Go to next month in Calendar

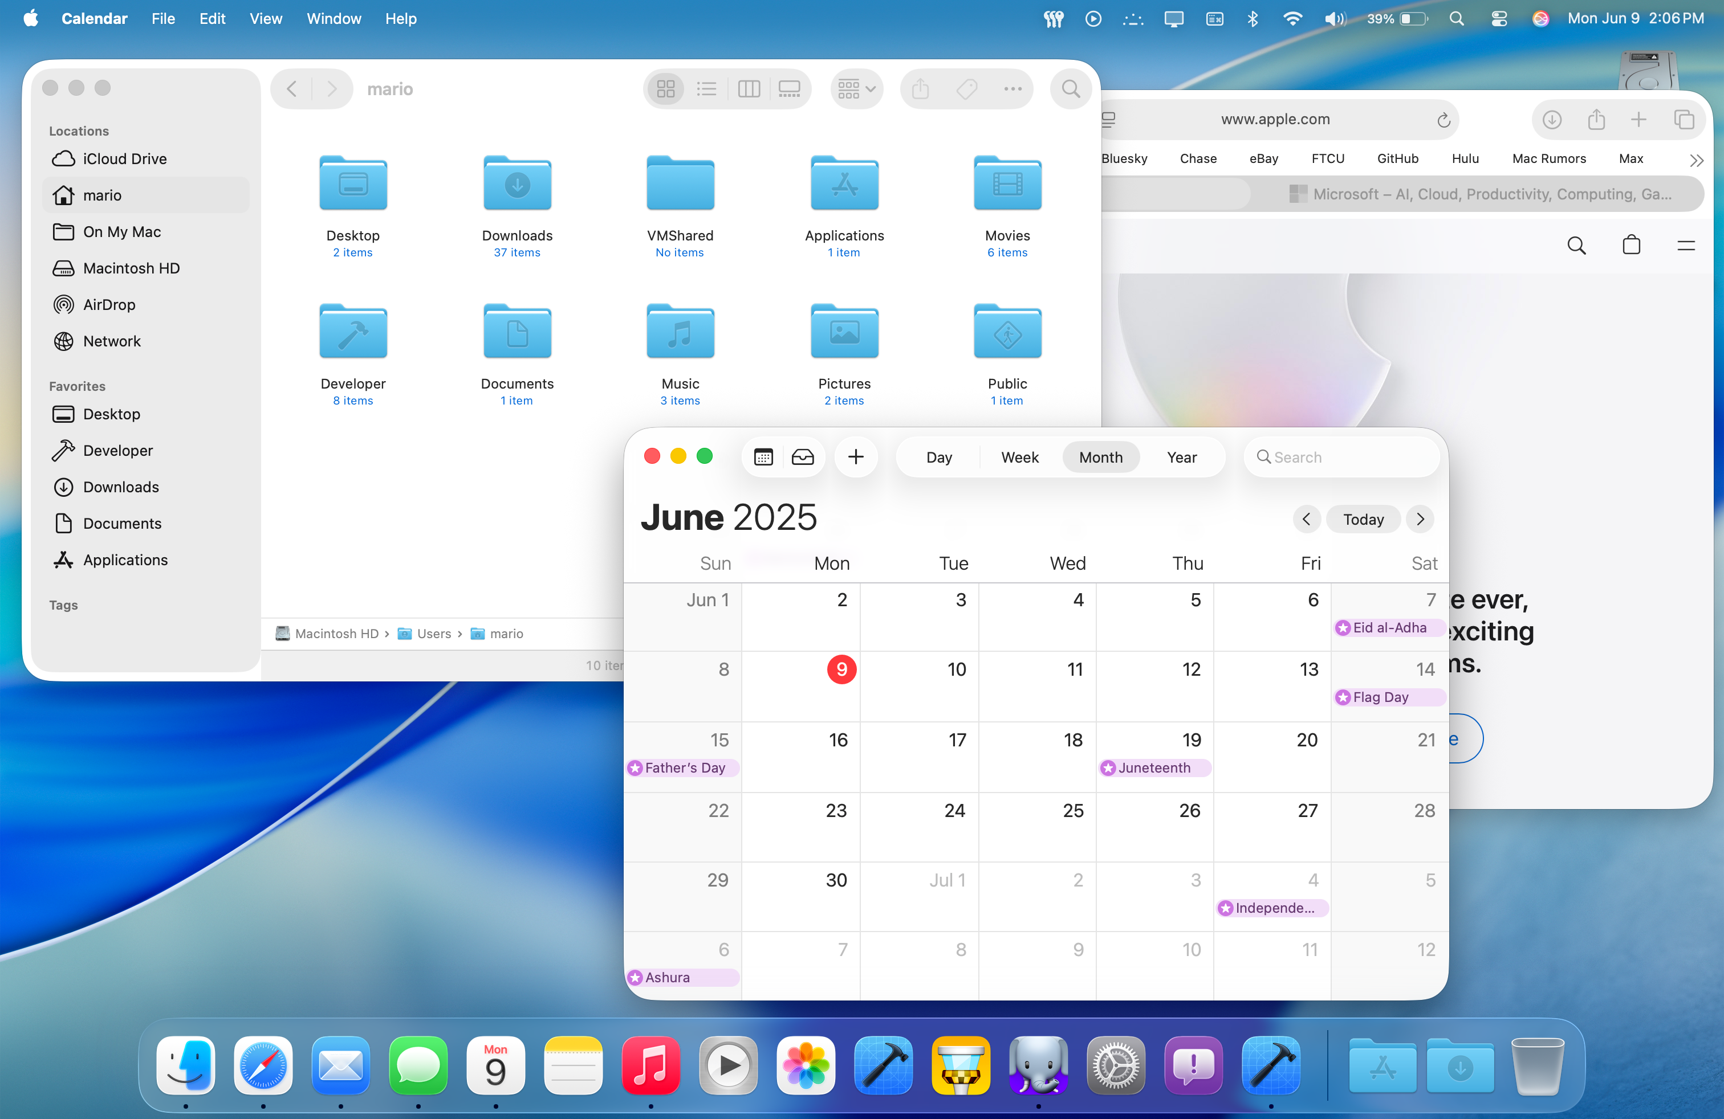coord(1420,519)
